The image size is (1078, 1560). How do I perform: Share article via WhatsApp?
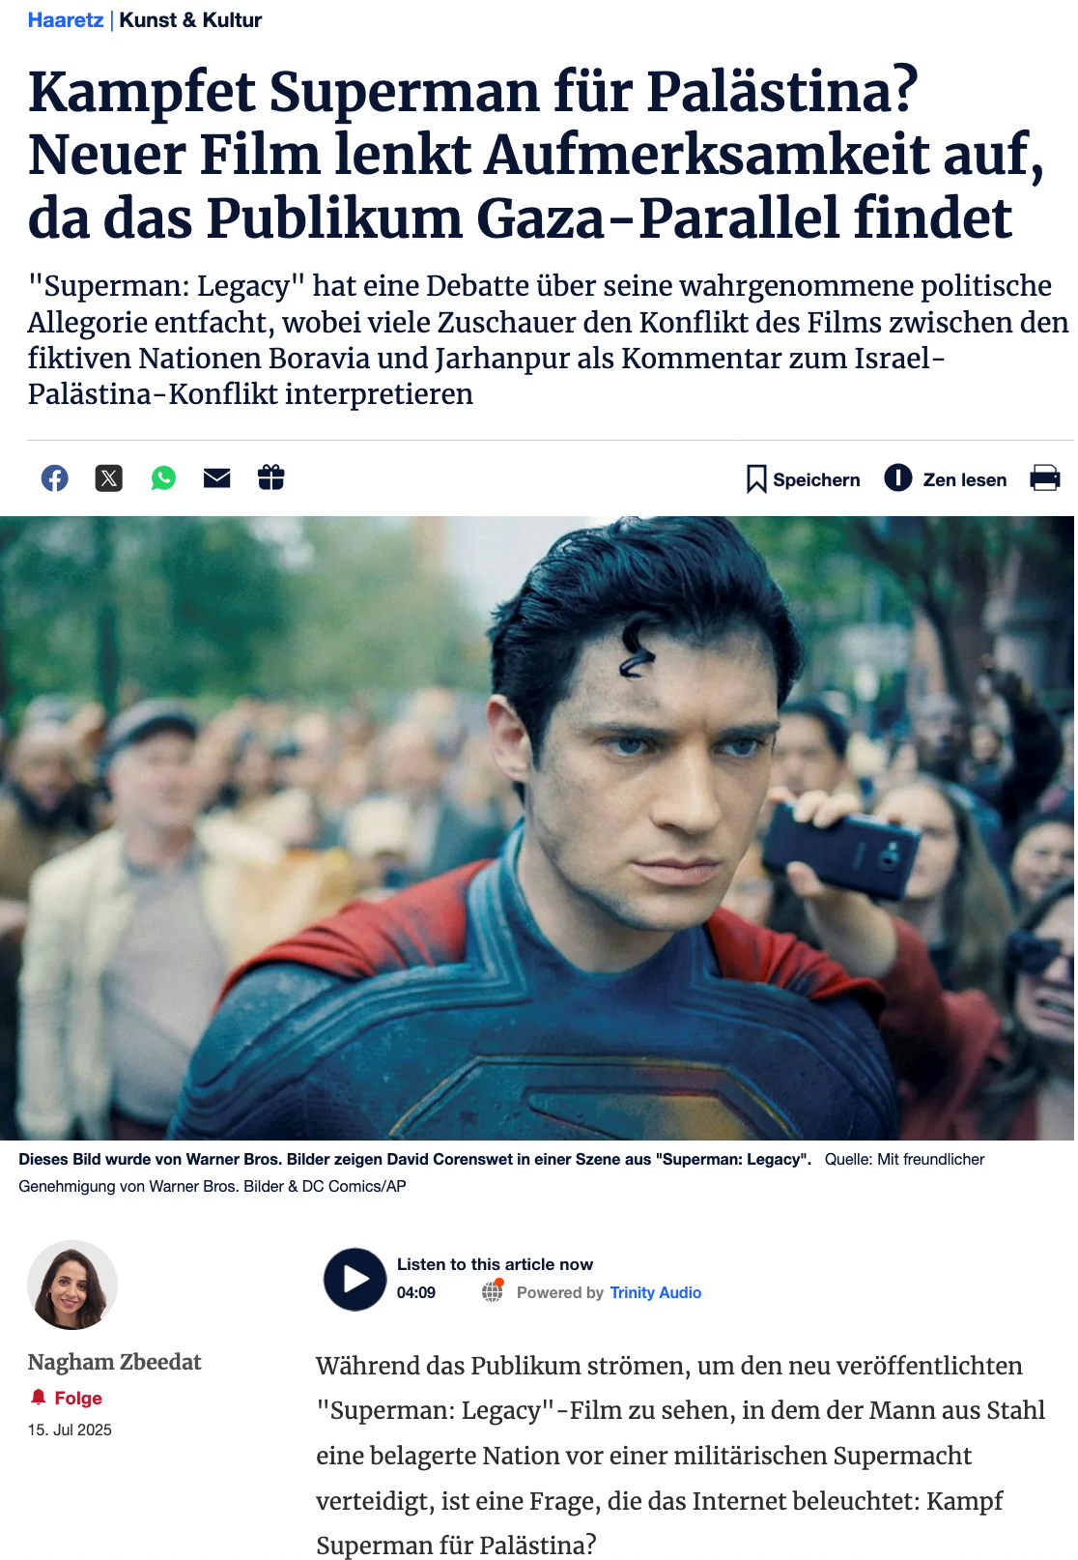(163, 477)
